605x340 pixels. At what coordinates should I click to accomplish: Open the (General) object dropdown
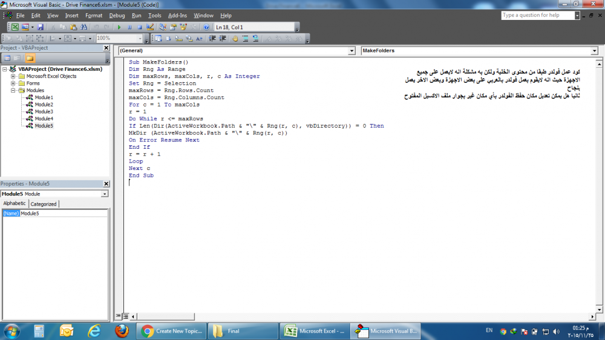click(352, 51)
